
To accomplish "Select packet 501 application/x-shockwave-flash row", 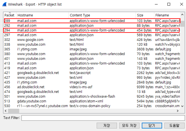I will (92, 97).
